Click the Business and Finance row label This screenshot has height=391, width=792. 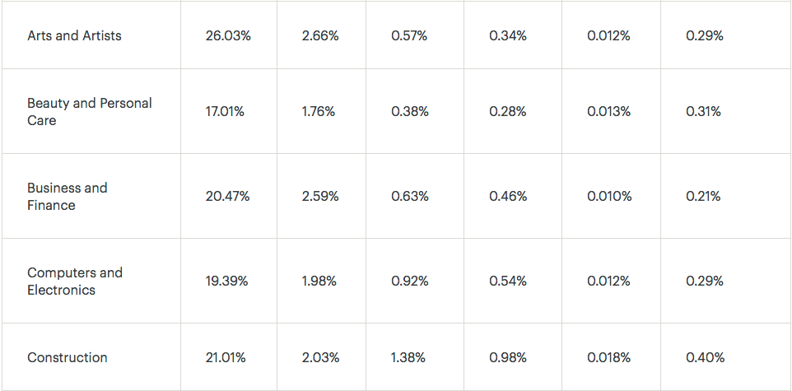(x=68, y=197)
